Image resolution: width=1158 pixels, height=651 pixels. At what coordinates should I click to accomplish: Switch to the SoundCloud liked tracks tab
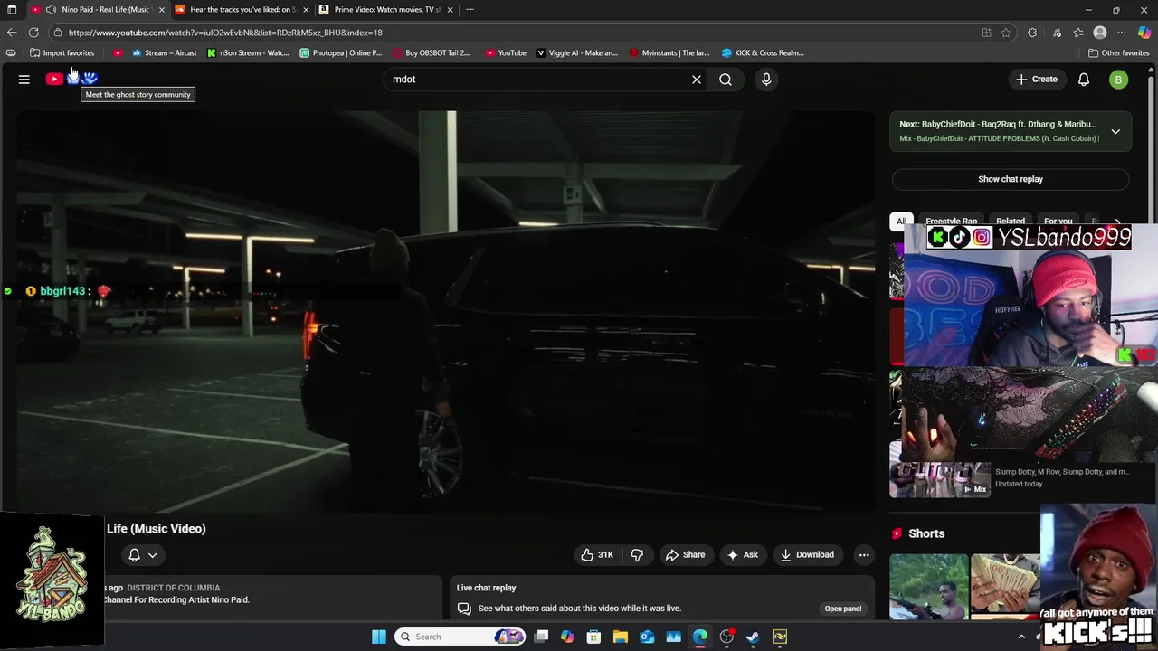(x=242, y=10)
